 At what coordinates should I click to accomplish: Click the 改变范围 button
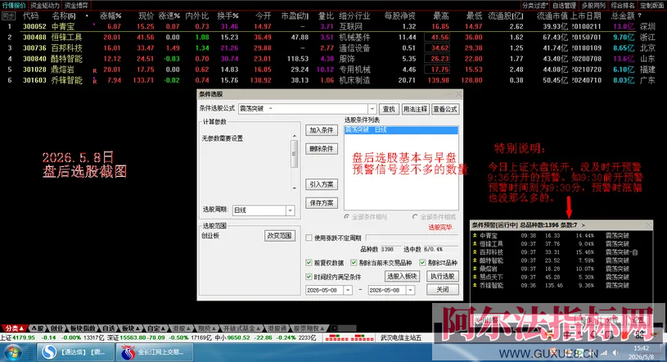click(x=279, y=236)
